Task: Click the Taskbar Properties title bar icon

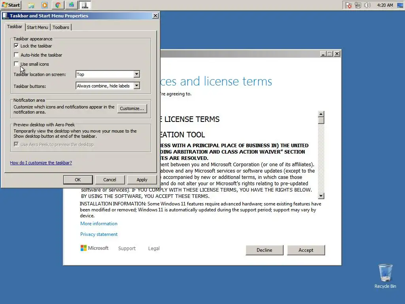Action: pyautogui.click(x=5, y=16)
